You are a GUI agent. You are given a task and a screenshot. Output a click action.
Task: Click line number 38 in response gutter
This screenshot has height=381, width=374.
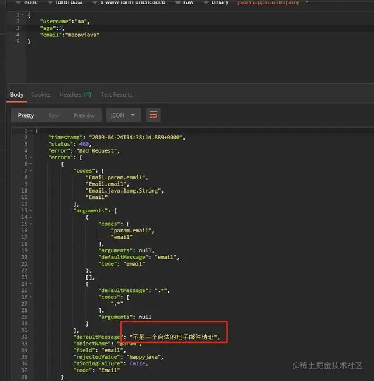pyautogui.click(x=25, y=377)
